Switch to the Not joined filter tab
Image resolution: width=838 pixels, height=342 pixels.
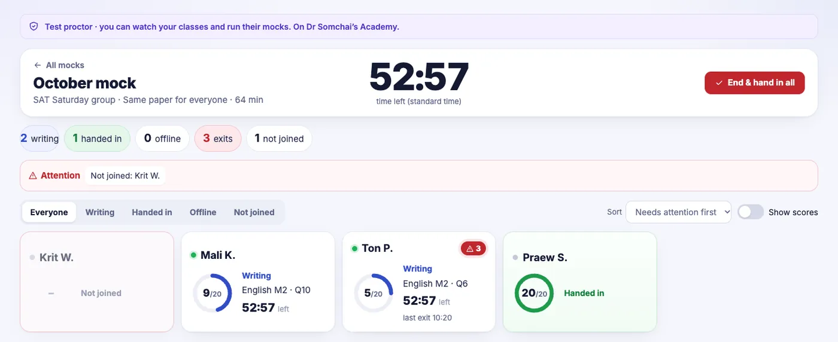254,212
